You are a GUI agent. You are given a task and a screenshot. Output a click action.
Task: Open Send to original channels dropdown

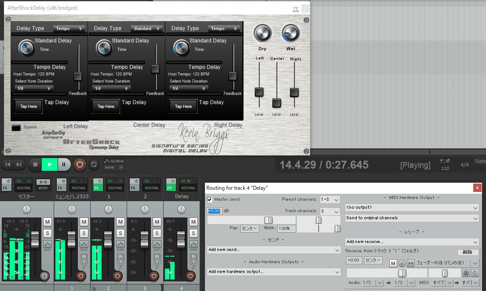pyautogui.click(x=412, y=218)
